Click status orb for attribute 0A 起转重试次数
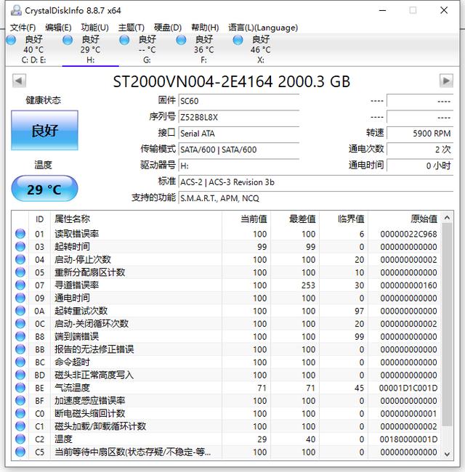Image resolution: width=465 pixels, height=472 pixels. (x=20, y=311)
